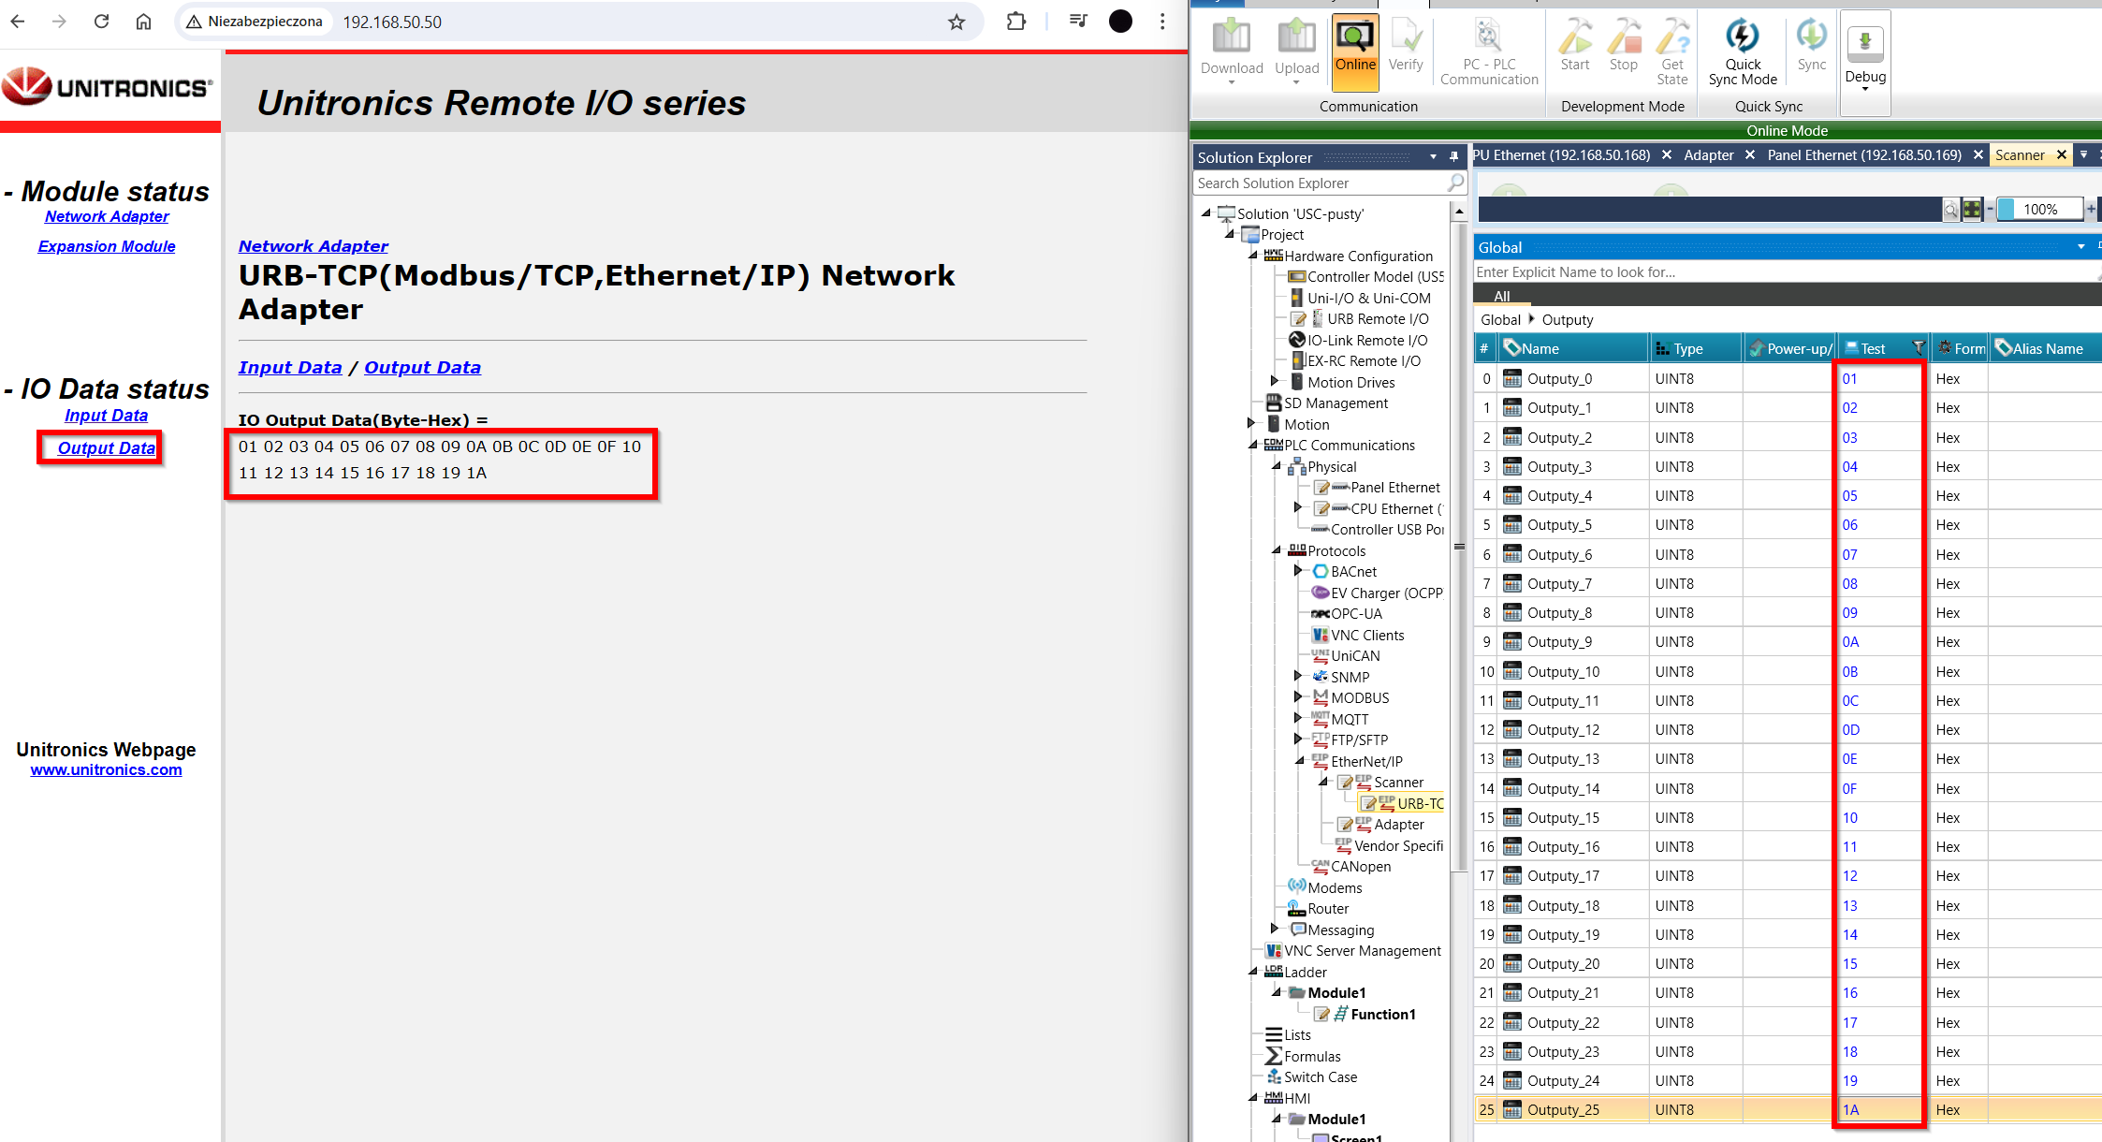Click Input Data link above IO output
The width and height of the screenshot is (2102, 1142).
coord(290,368)
